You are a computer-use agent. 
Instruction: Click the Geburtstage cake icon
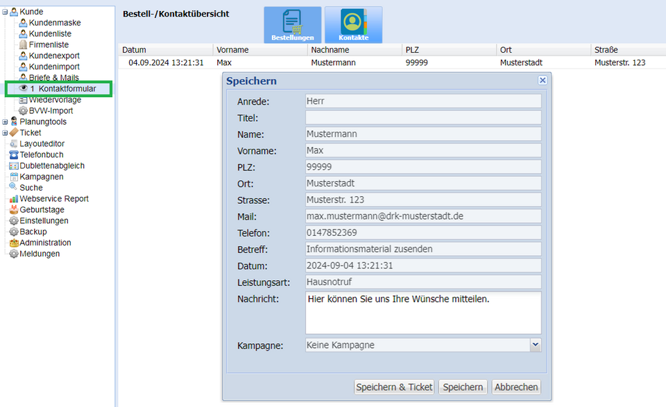pos(14,209)
